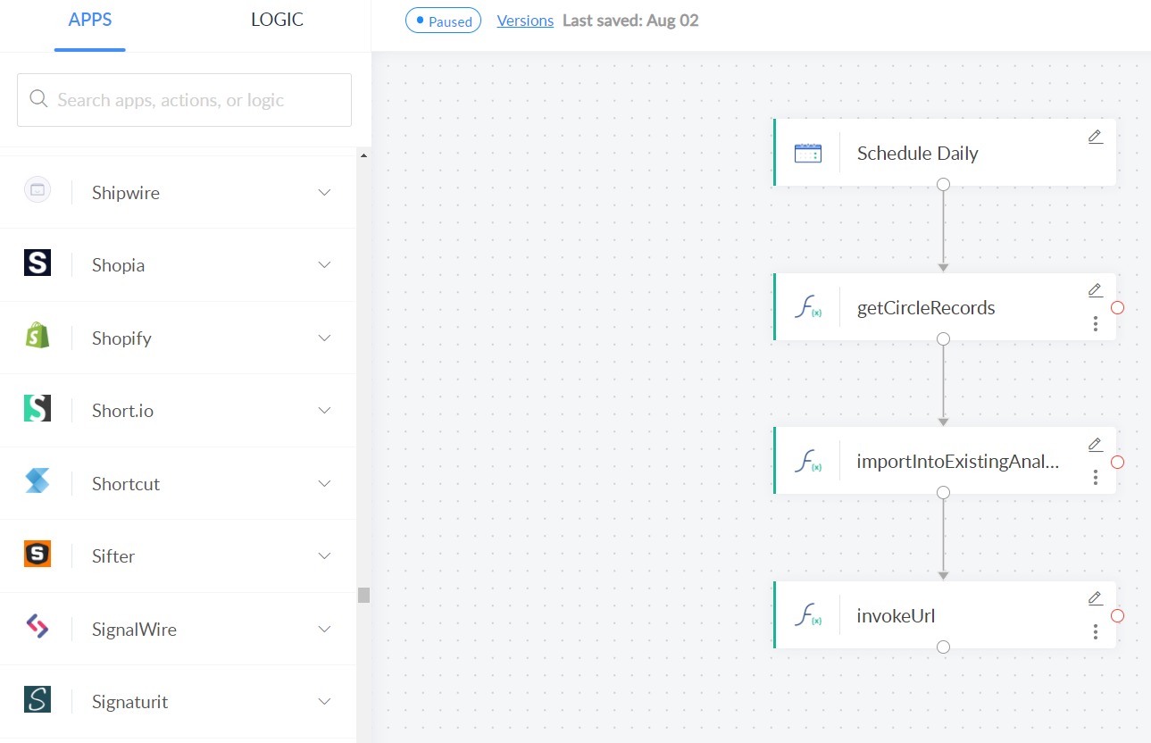The width and height of the screenshot is (1151, 743).
Task: Click the edit pencil on invokeUrl step
Action: pyautogui.click(x=1095, y=598)
